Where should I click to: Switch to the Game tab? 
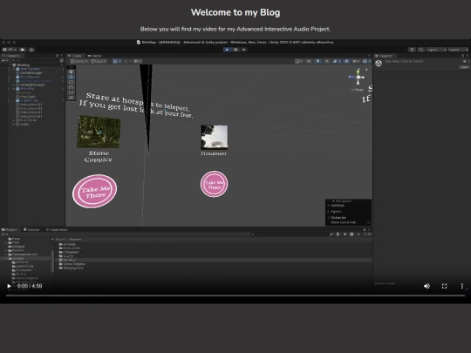(x=94, y=56)
